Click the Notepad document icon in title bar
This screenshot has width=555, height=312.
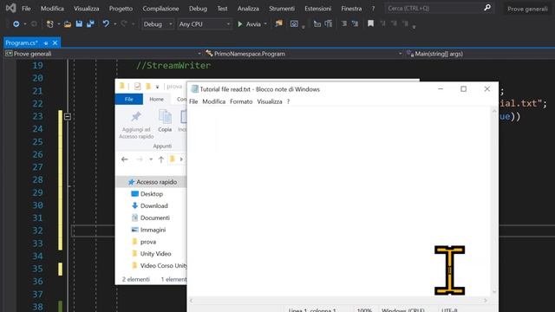[x=194, y=89]
